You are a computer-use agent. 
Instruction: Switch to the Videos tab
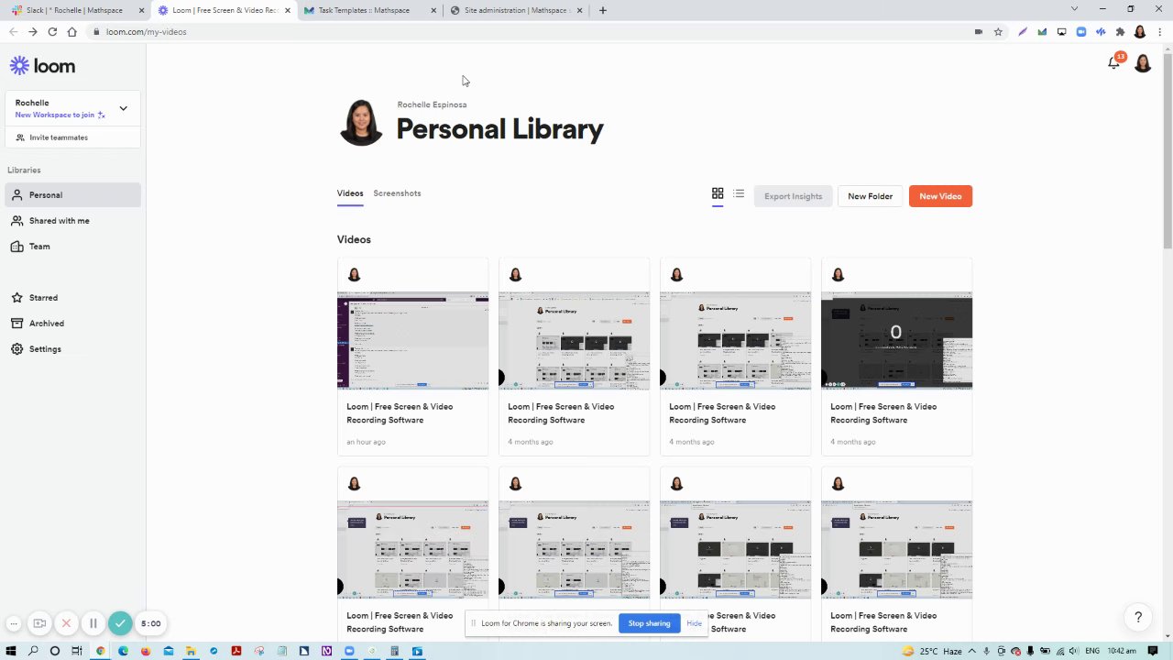350,193
